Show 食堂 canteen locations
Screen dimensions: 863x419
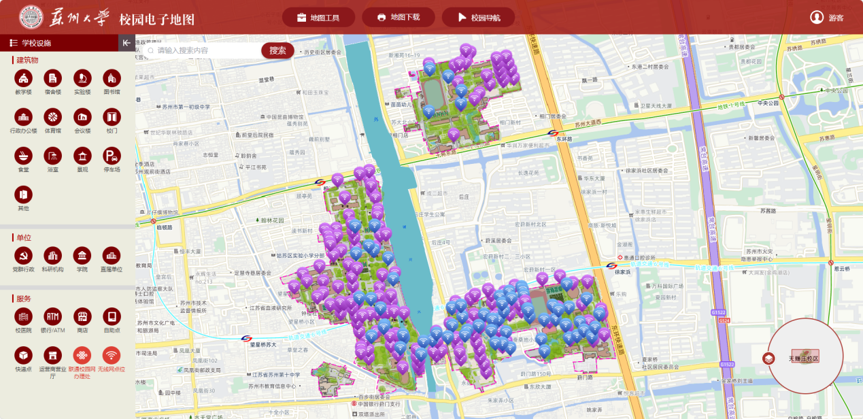24,156
